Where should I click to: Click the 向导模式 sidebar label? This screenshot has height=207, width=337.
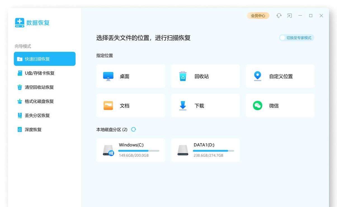(23, 46)
